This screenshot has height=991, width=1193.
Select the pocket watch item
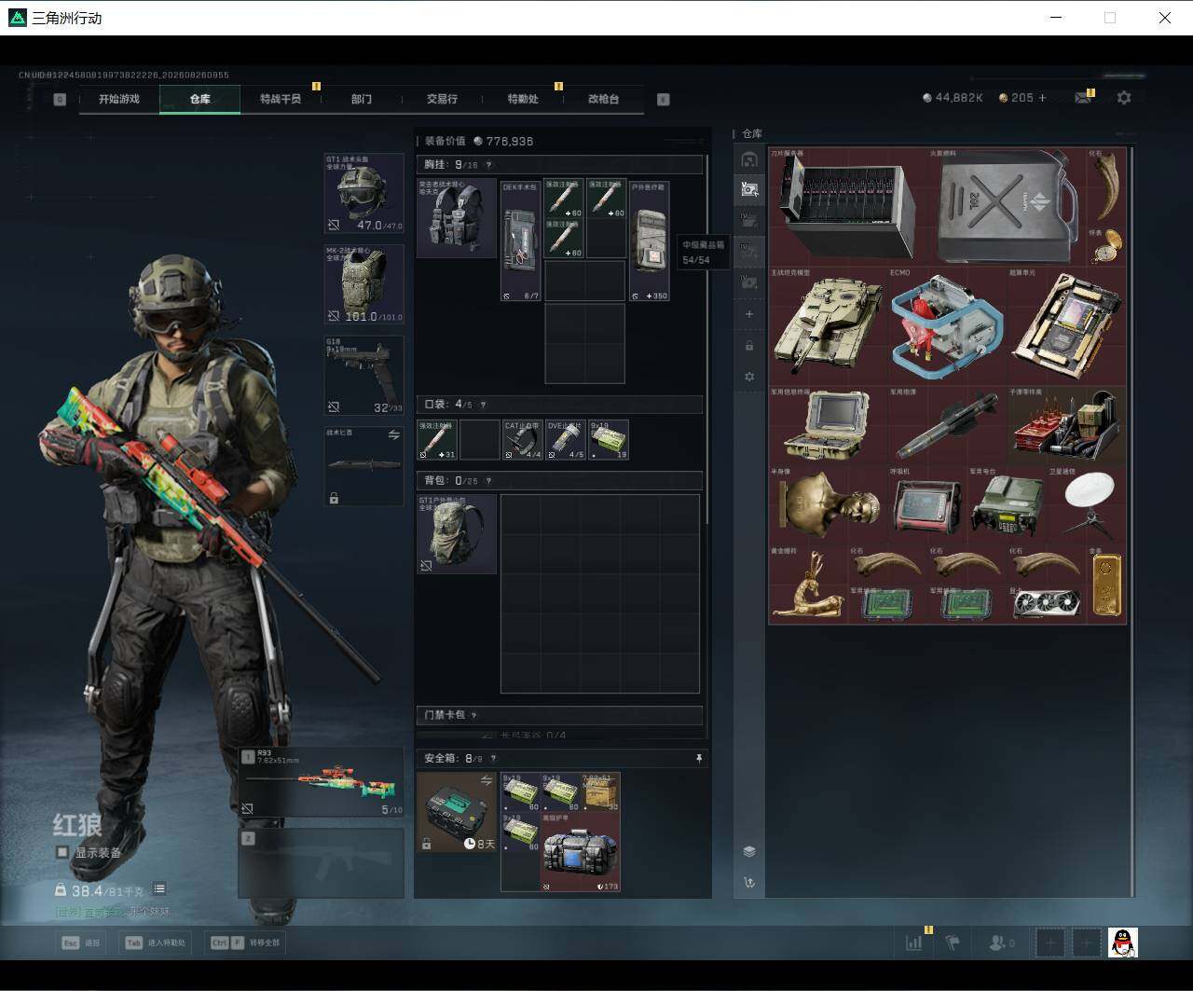coord(1106,247)
